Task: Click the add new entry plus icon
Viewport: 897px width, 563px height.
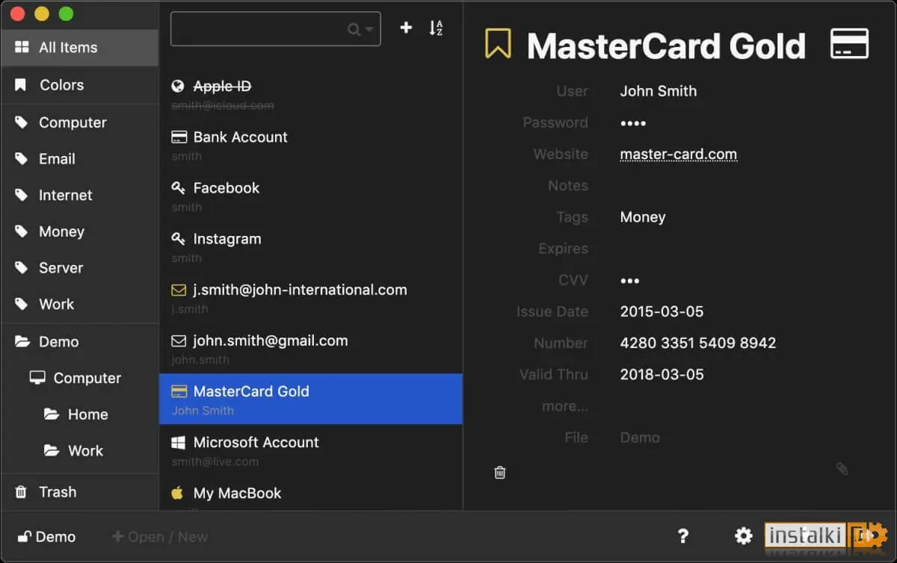Action: (x=406, y=28)
